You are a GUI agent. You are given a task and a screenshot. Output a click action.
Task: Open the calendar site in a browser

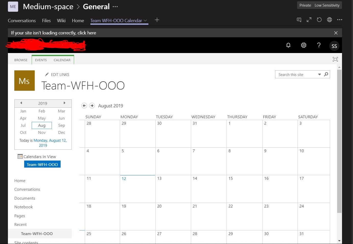tap(329, 20)
